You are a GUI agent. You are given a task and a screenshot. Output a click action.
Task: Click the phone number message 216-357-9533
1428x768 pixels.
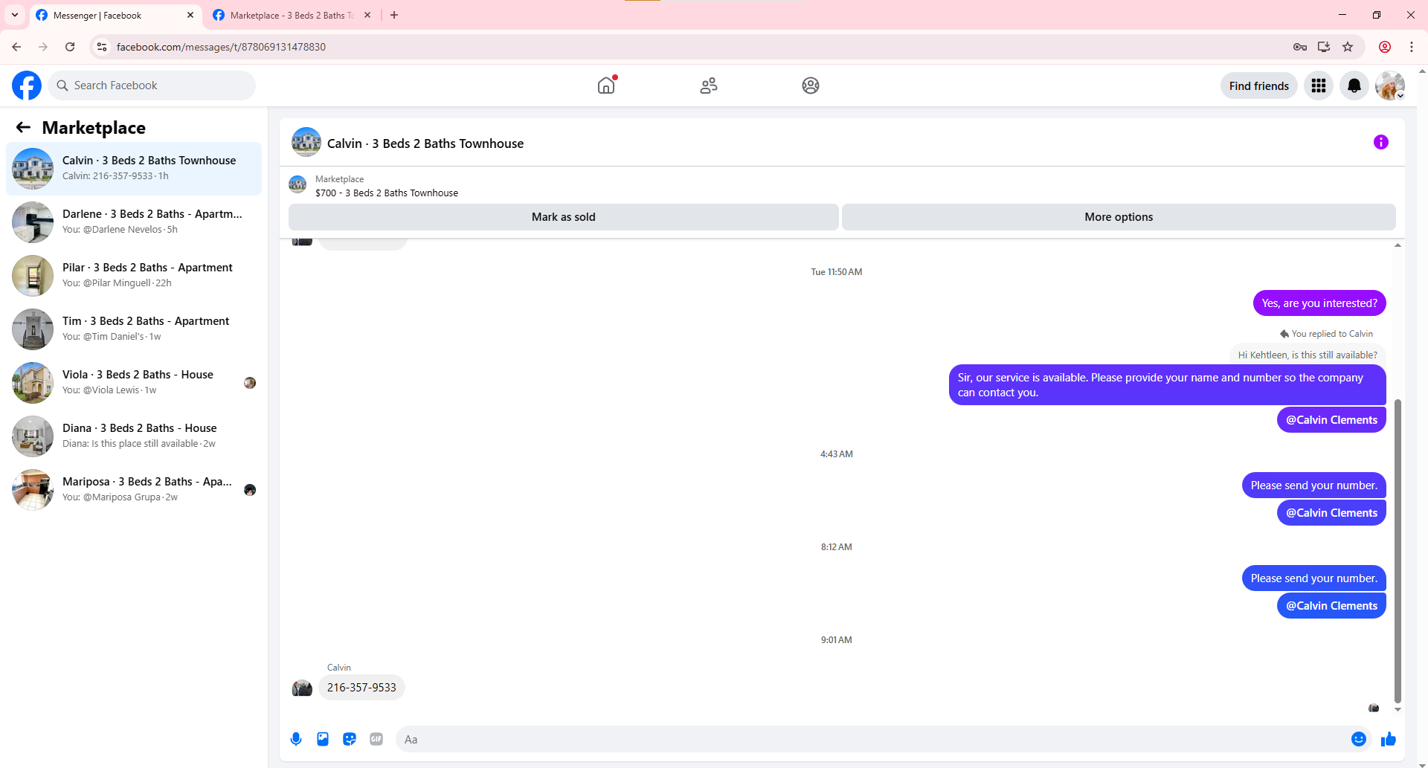pyautogui.click(x=361, y=688)
